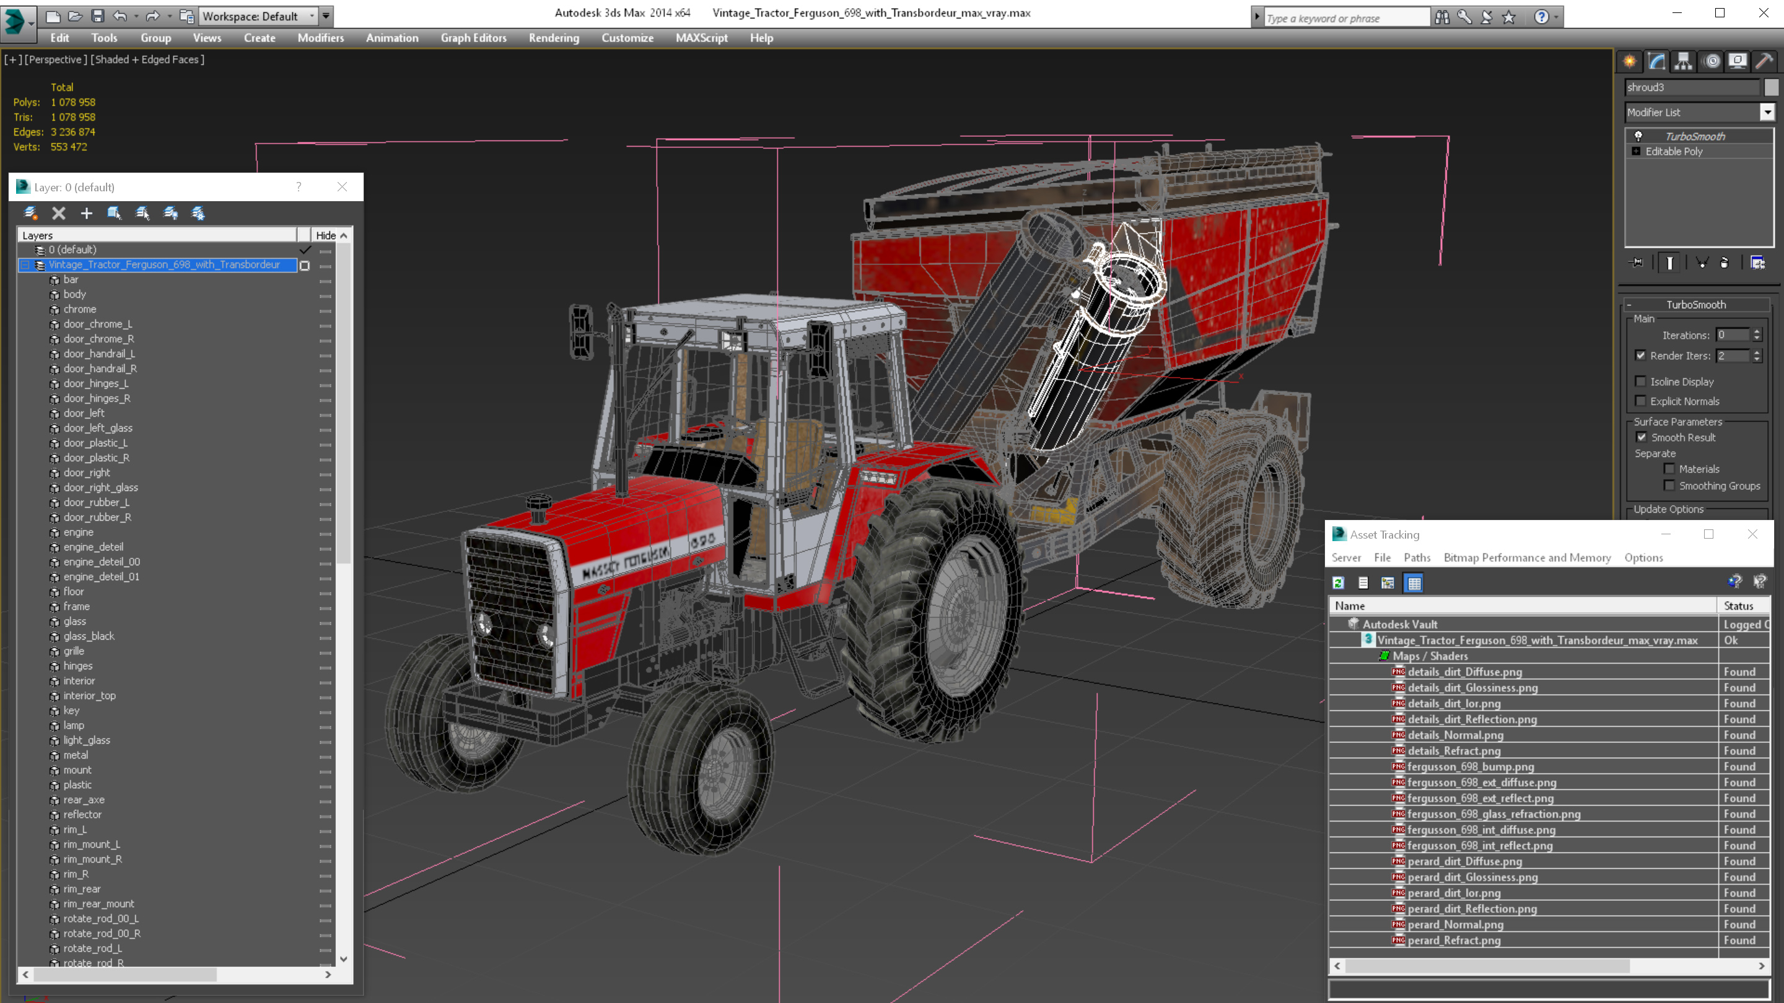Open the Utilities command panel tab
The height and width of the screenshot is (1003, 1784).
coord(1764,62)
